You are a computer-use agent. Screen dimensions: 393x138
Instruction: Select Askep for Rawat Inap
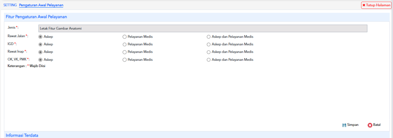(x=40, y=52)
